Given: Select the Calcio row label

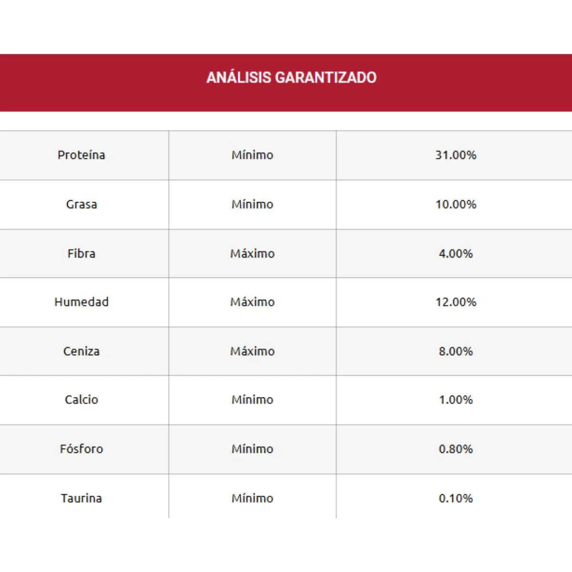Looking at the screenshot, I should tap(82, 400).
